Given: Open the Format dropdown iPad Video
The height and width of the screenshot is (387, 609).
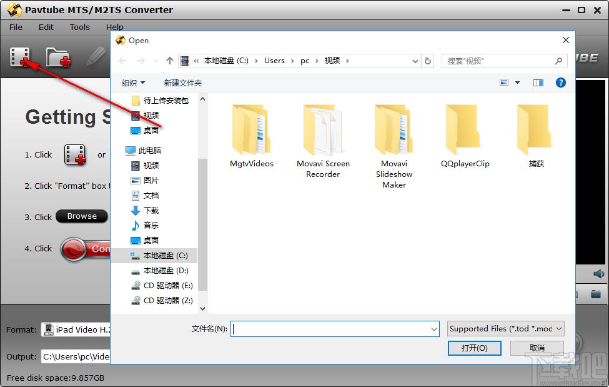Looking at the screenshot, I should (x=76, y=329).
